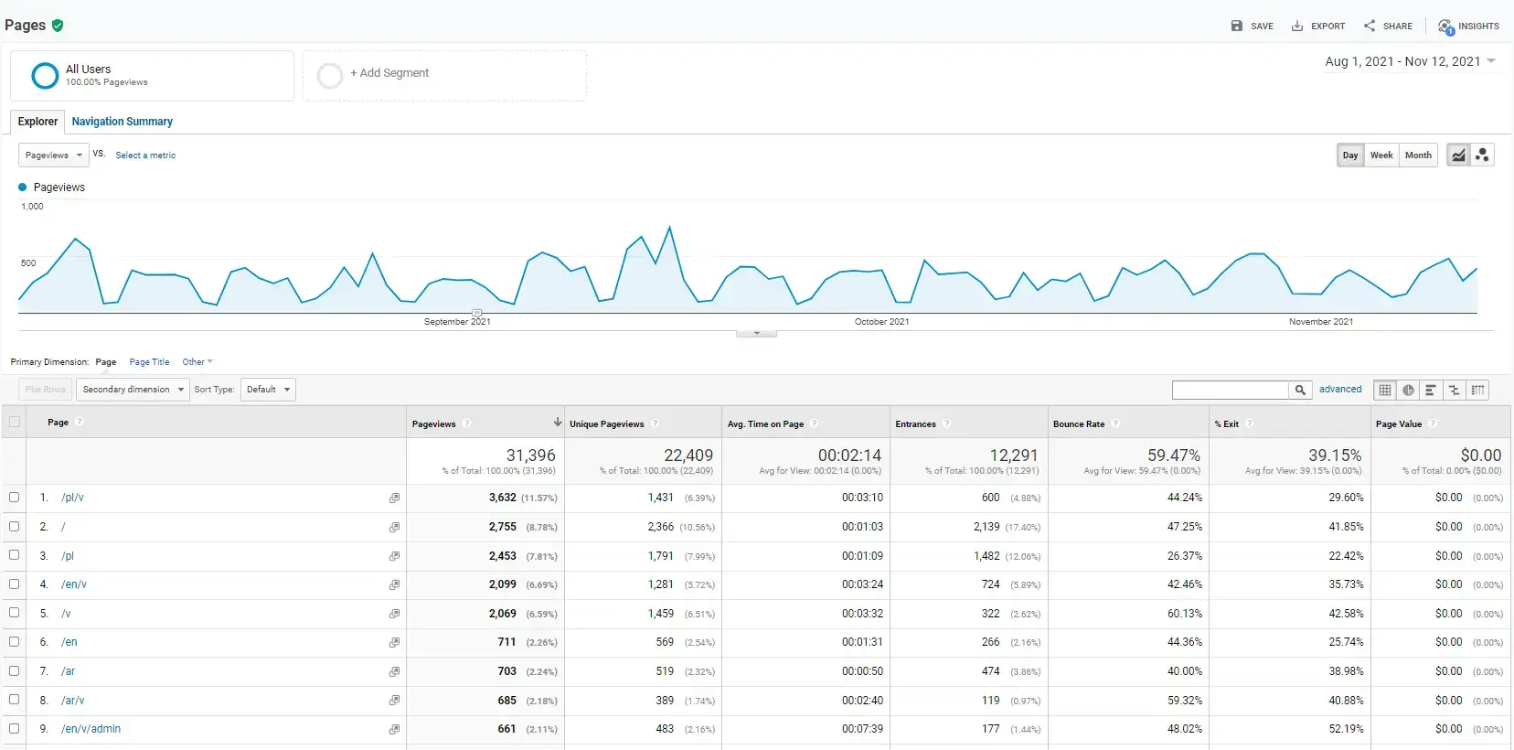Open the /en/v/admin row link-out icon

394,729
